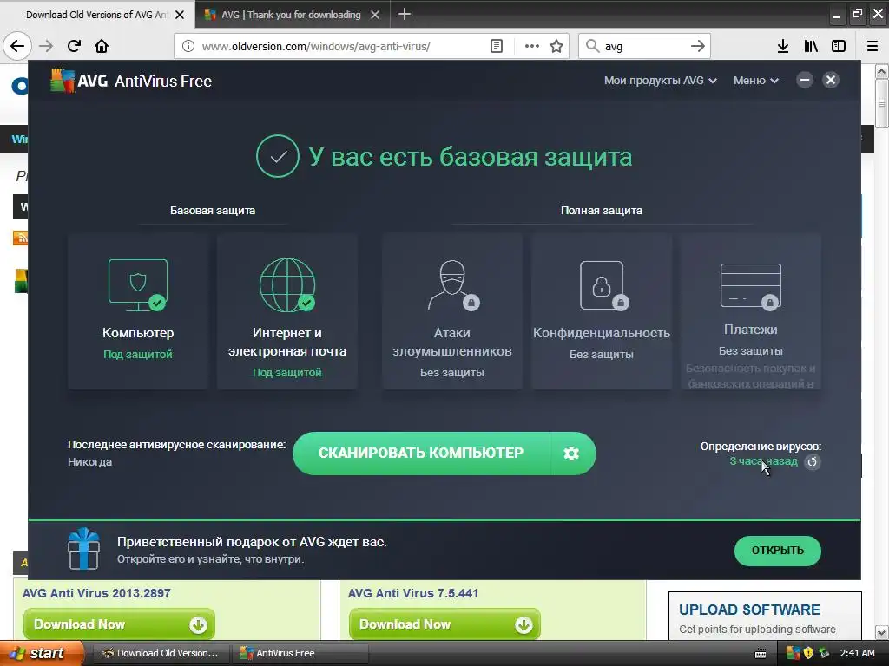Image resolution: width=889 pixels, height=666 pixels.
Task: Open the Атаки злоумышленников hacker icon tile
Action: pos(451,311)
